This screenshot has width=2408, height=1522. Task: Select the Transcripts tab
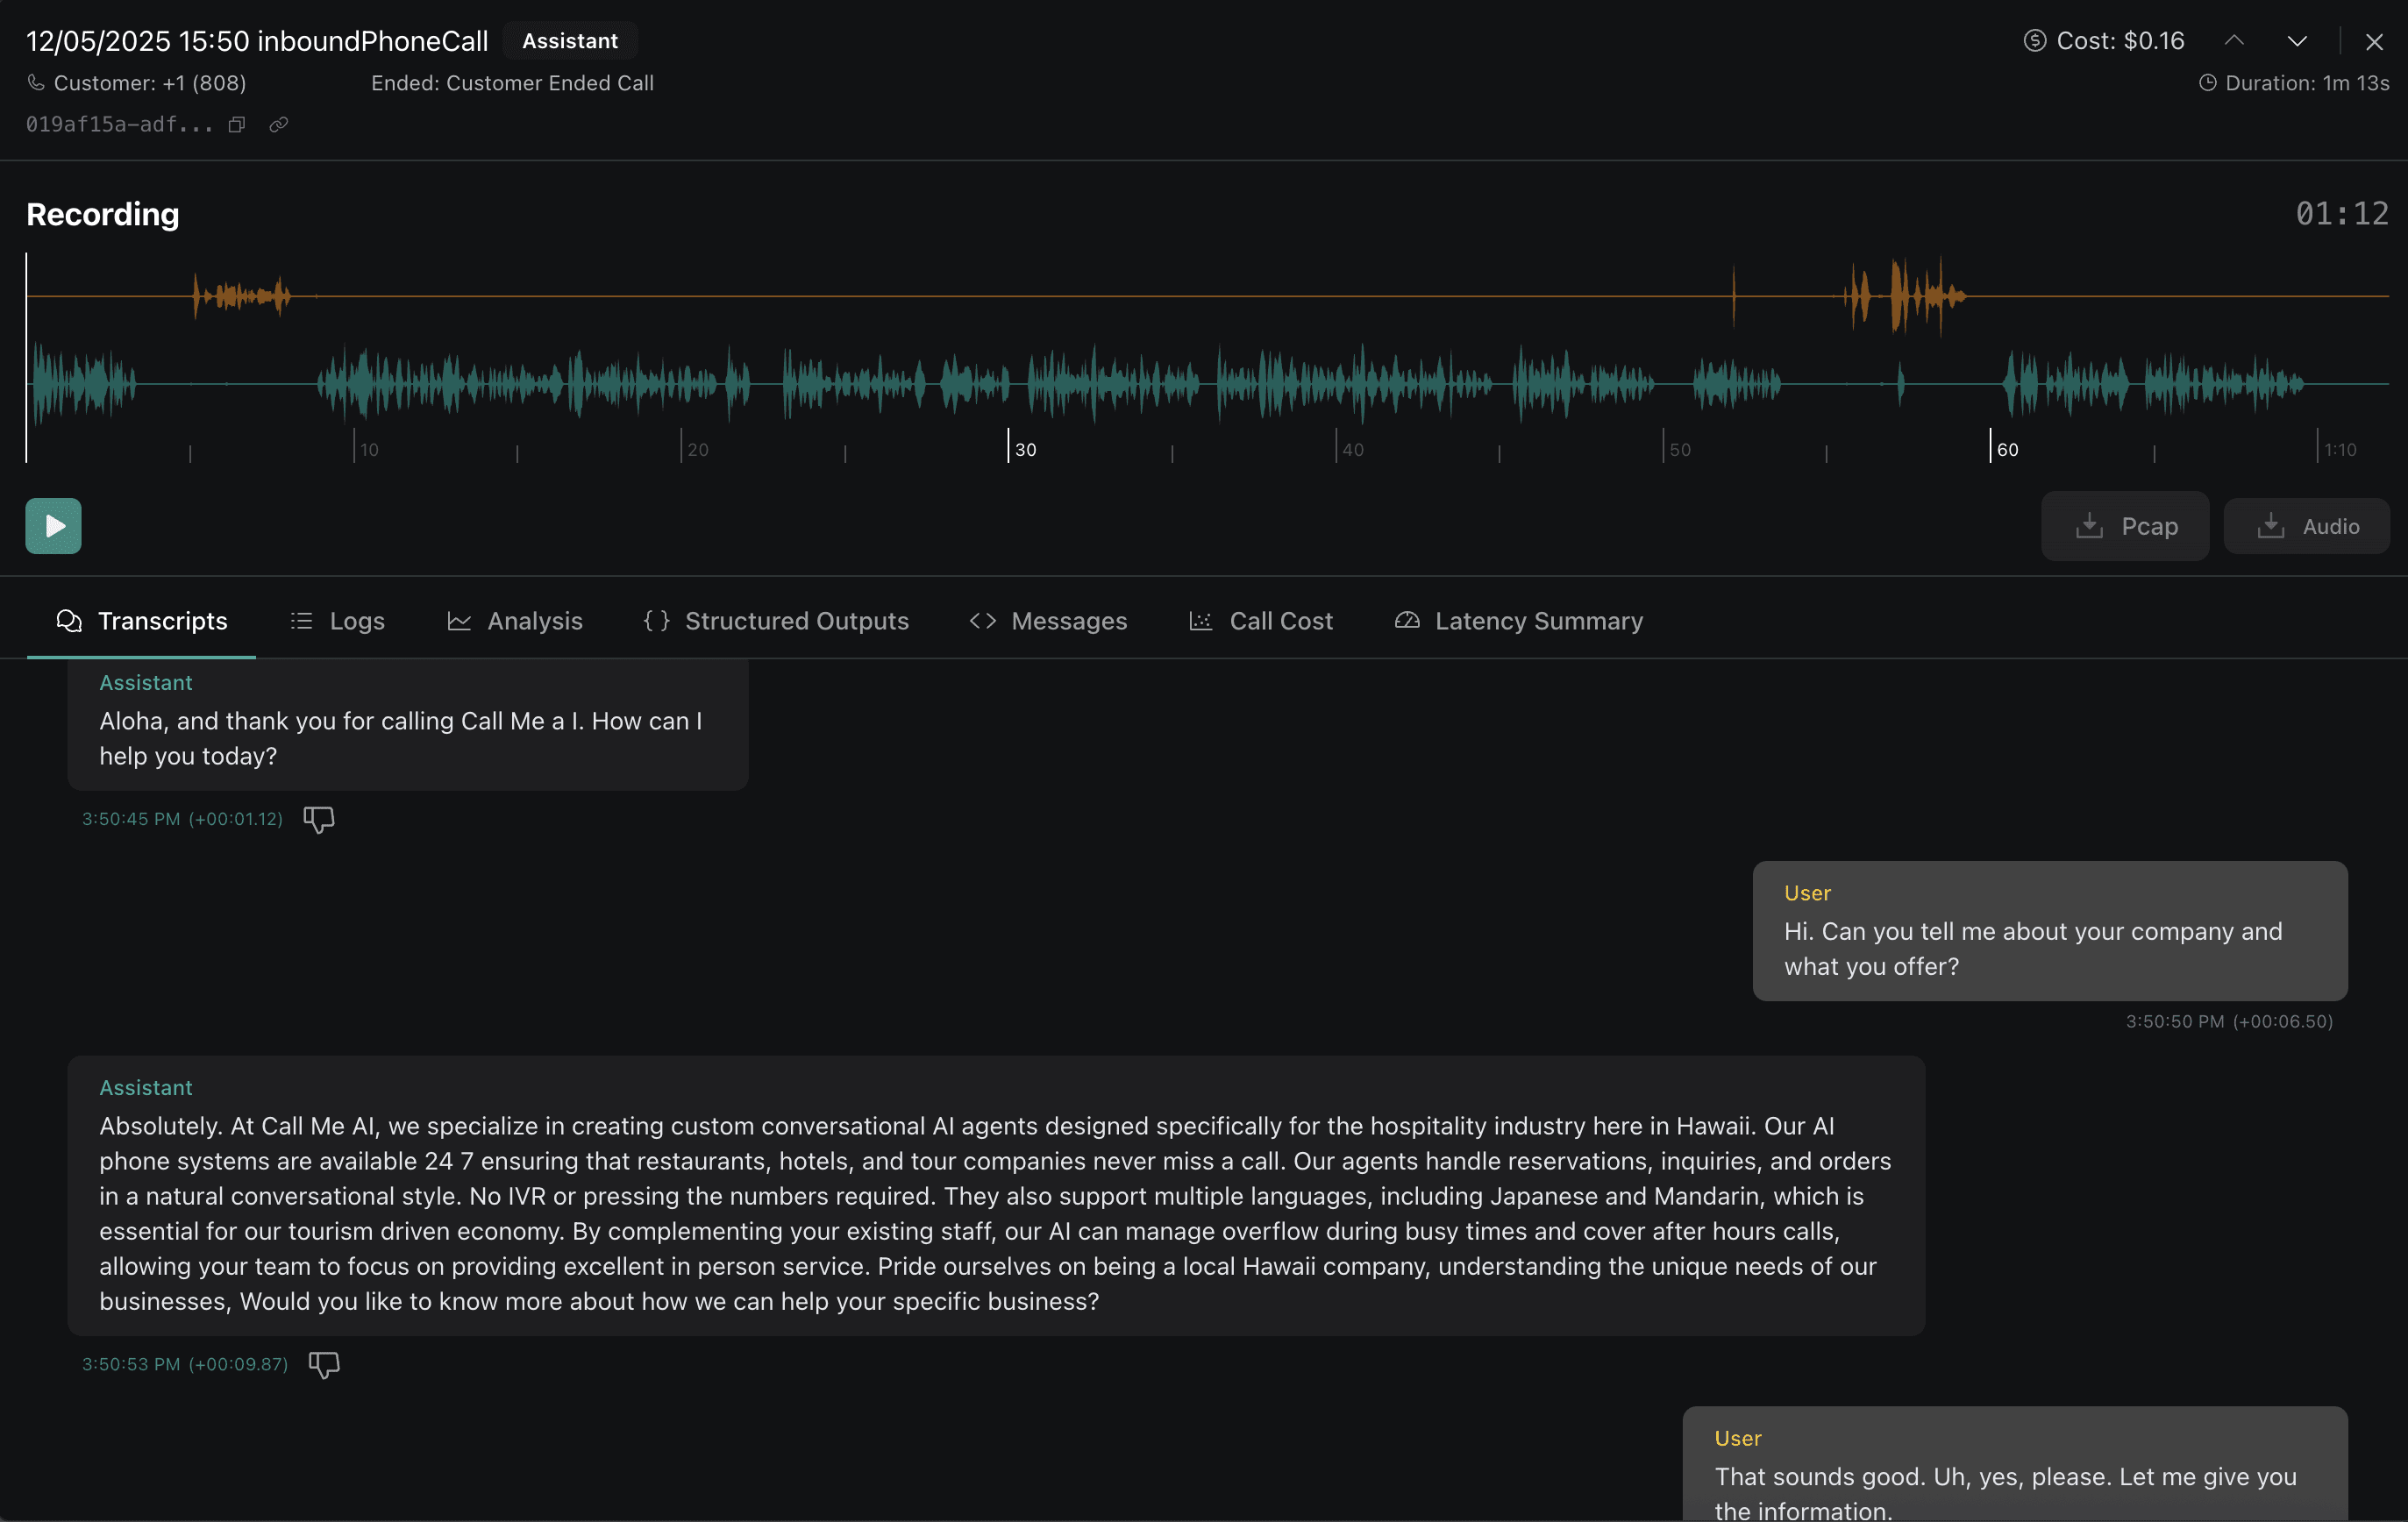coord(141,621)
